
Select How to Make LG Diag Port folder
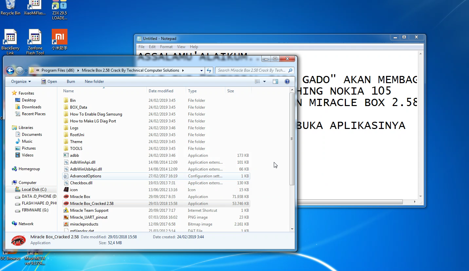pos(156,121)
